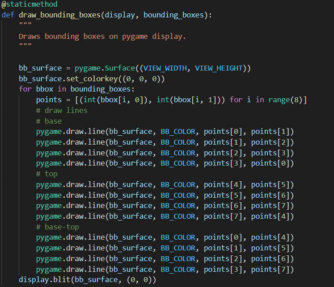Click the set_colorkey method call

click(x=92, y=79)
